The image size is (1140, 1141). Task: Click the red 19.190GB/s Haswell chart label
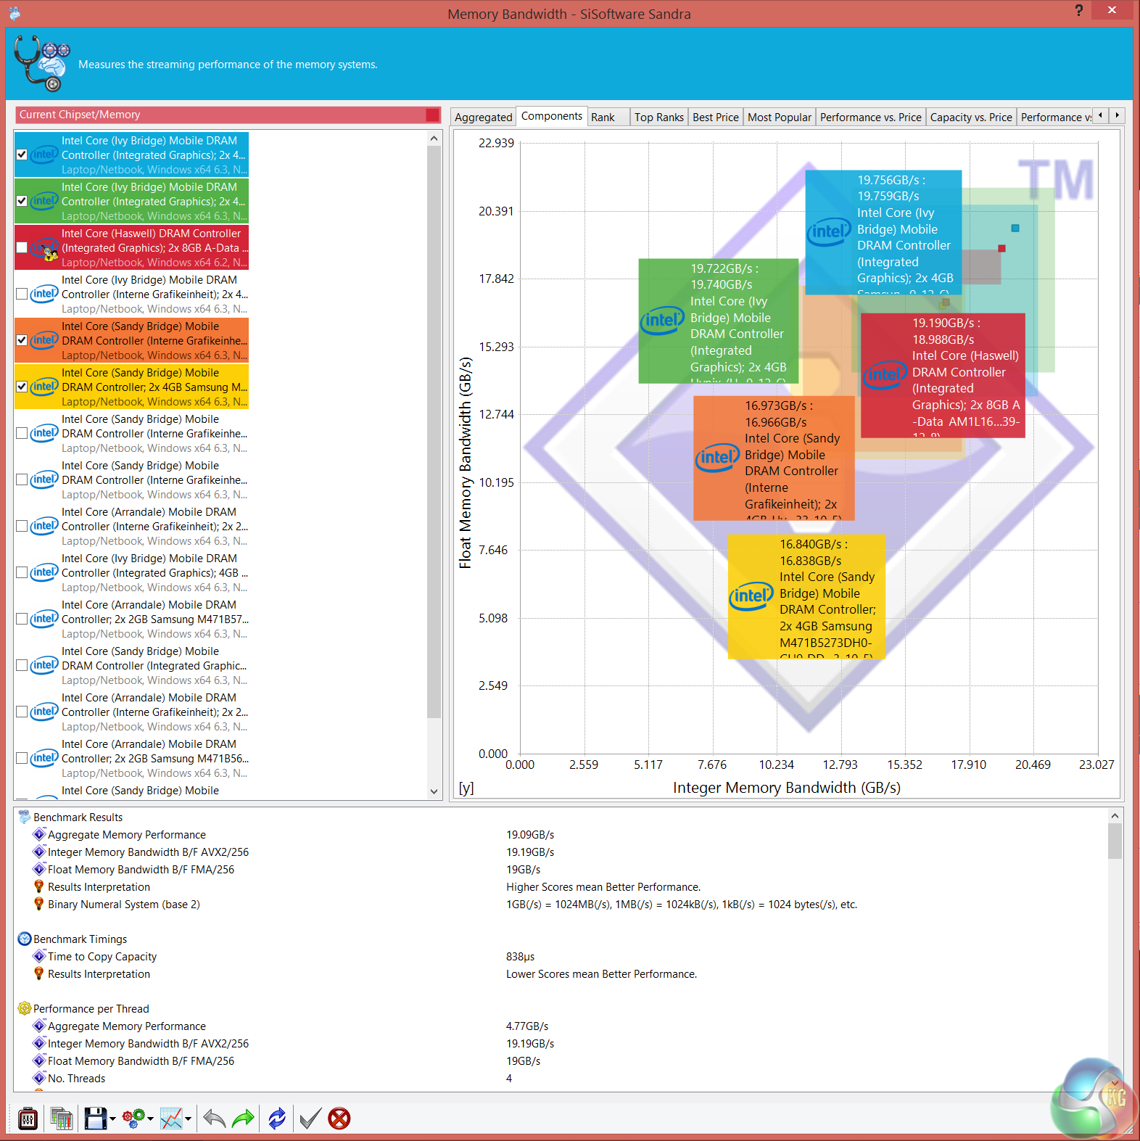click(943, 375)
